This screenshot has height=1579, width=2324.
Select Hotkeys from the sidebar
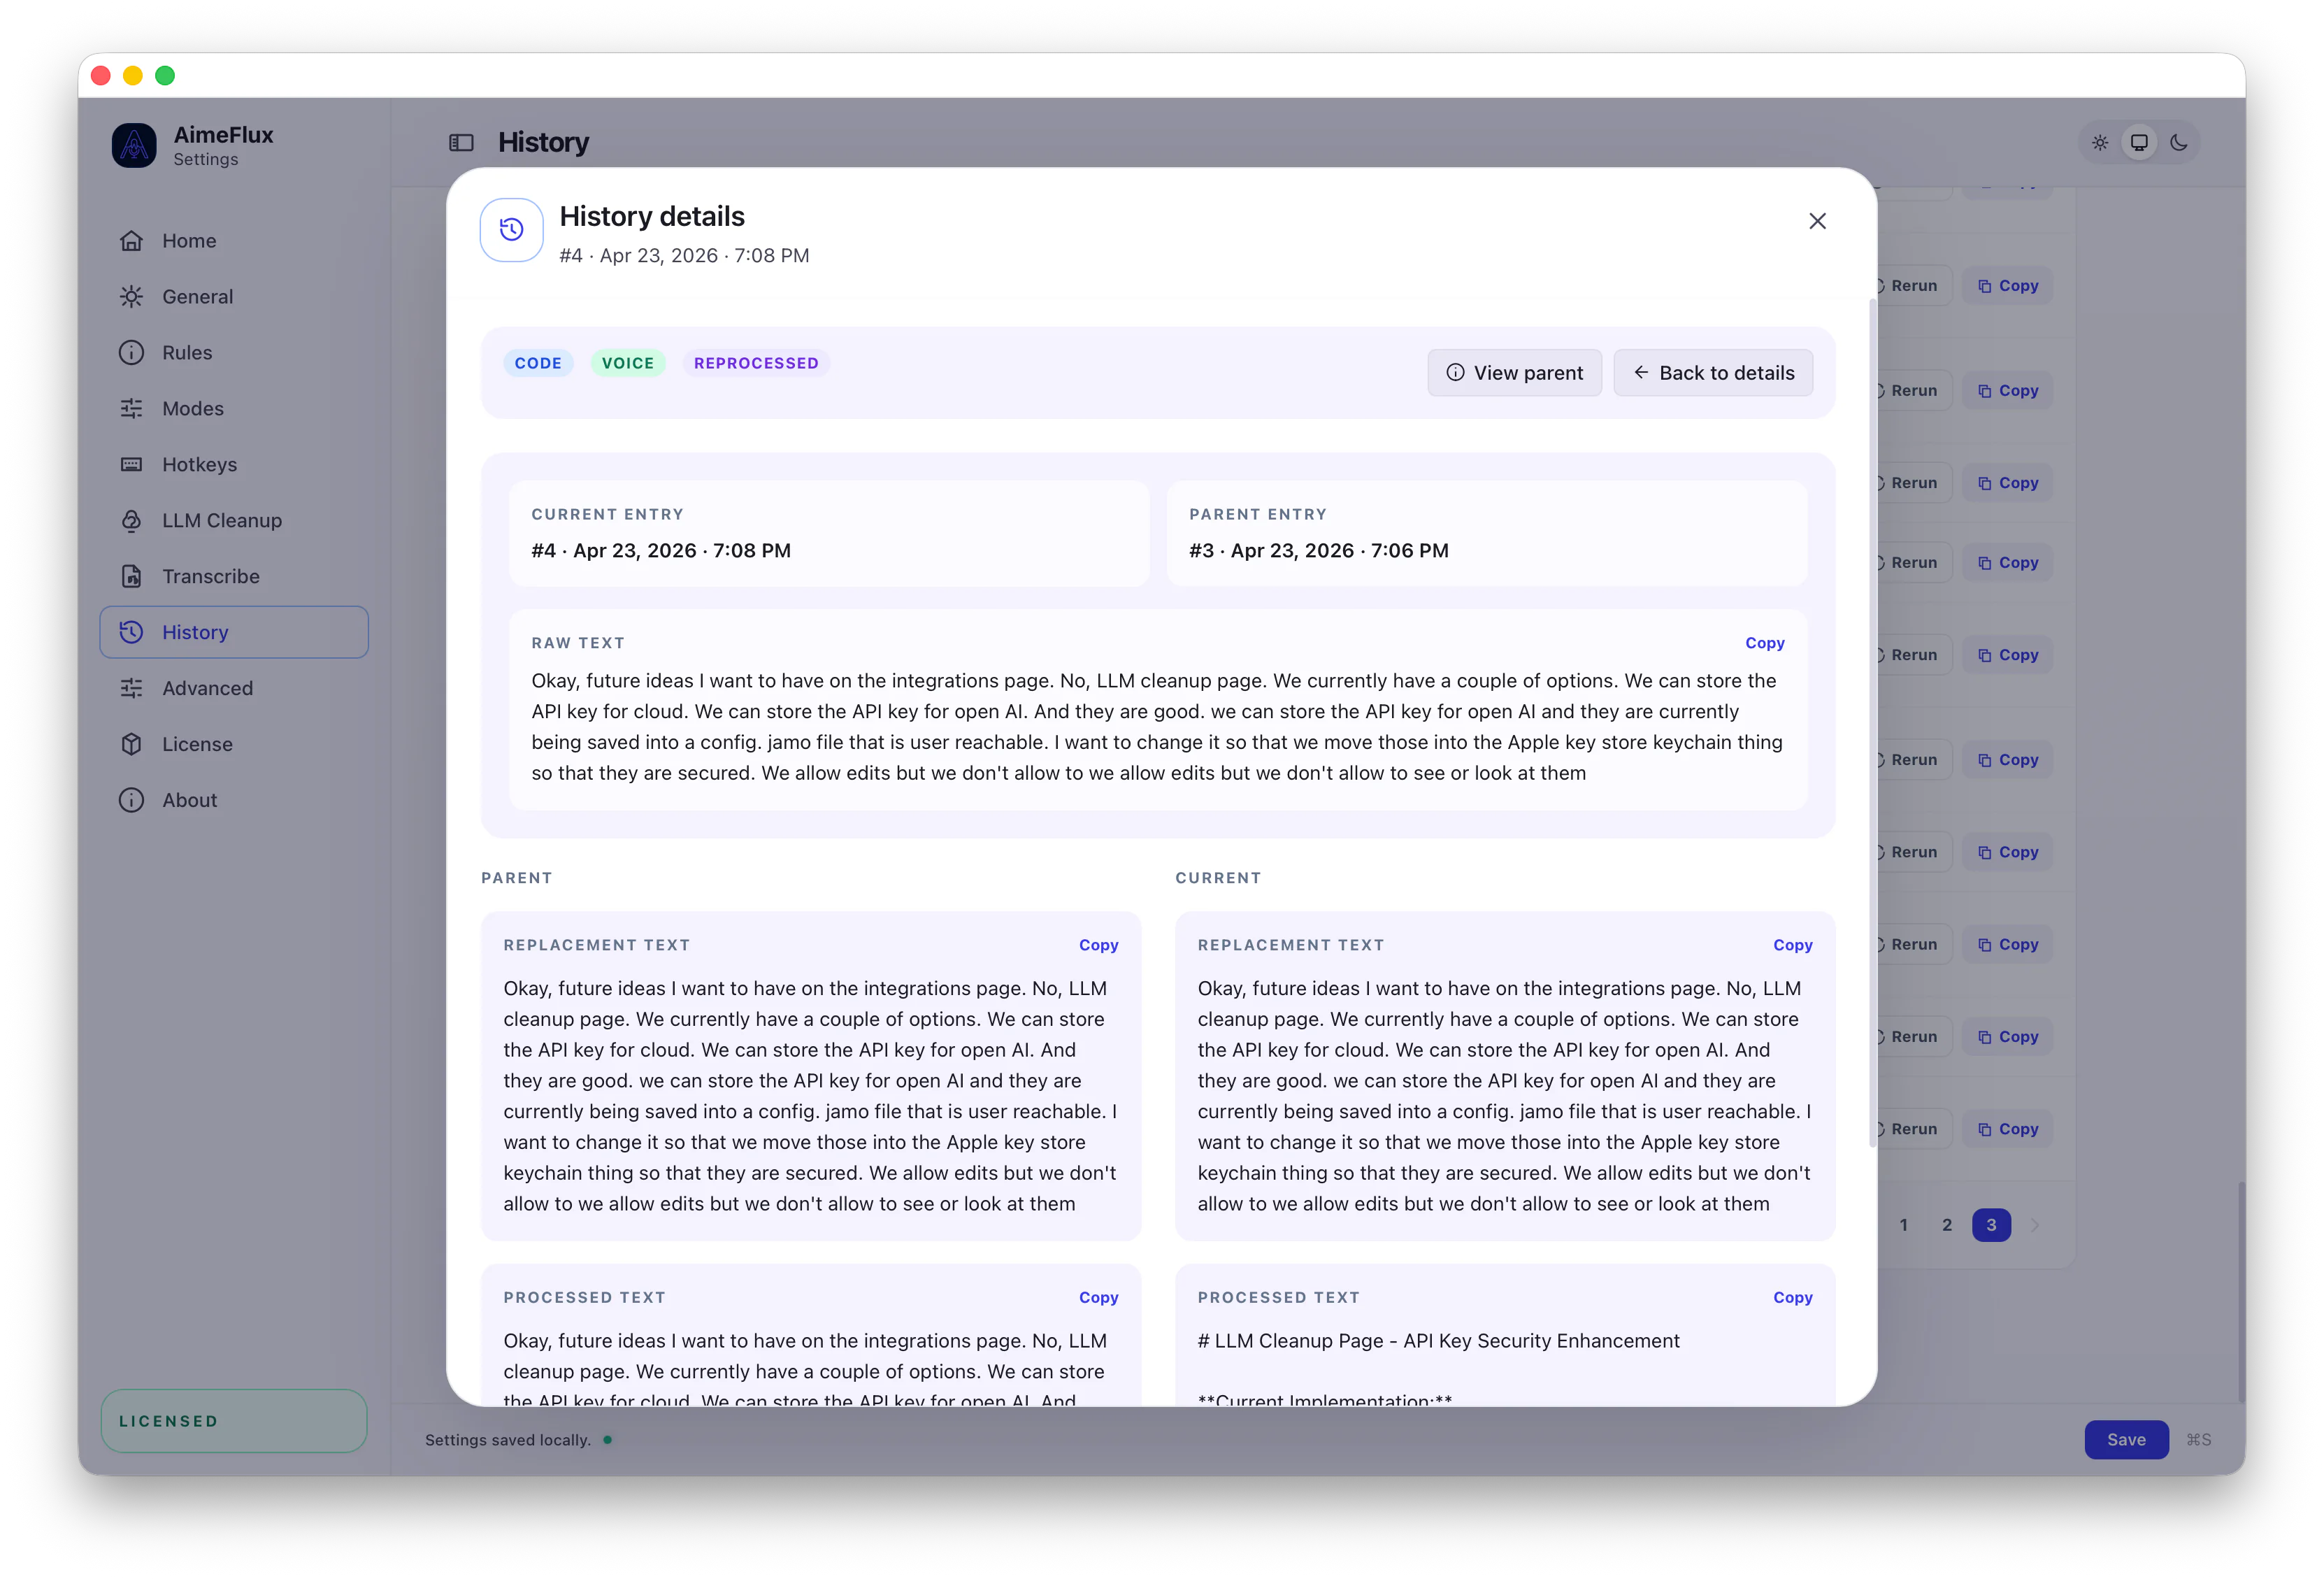pos(234,465)
